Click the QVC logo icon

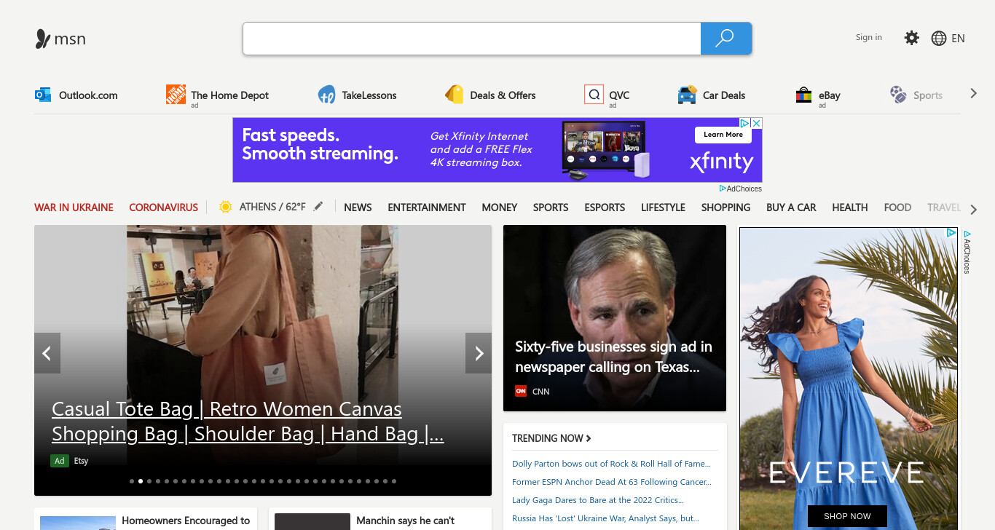point(594,95)
